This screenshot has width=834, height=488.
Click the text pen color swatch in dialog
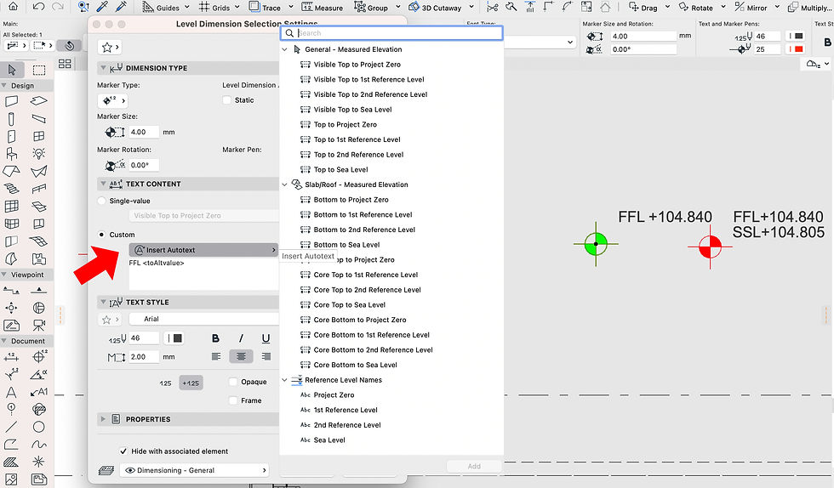[175, 338]
